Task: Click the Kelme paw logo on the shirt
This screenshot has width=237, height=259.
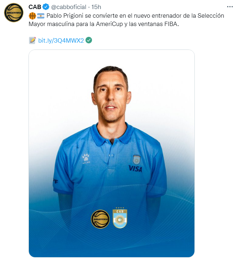Action: pyautogui.click(x=86, y=158)
